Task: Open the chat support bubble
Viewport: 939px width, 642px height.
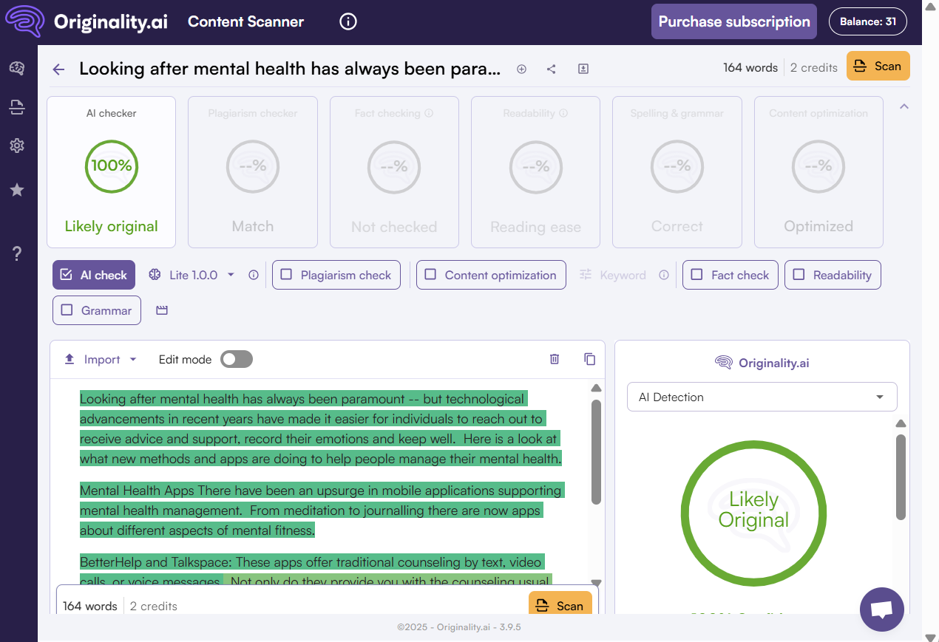Action: 882,609
